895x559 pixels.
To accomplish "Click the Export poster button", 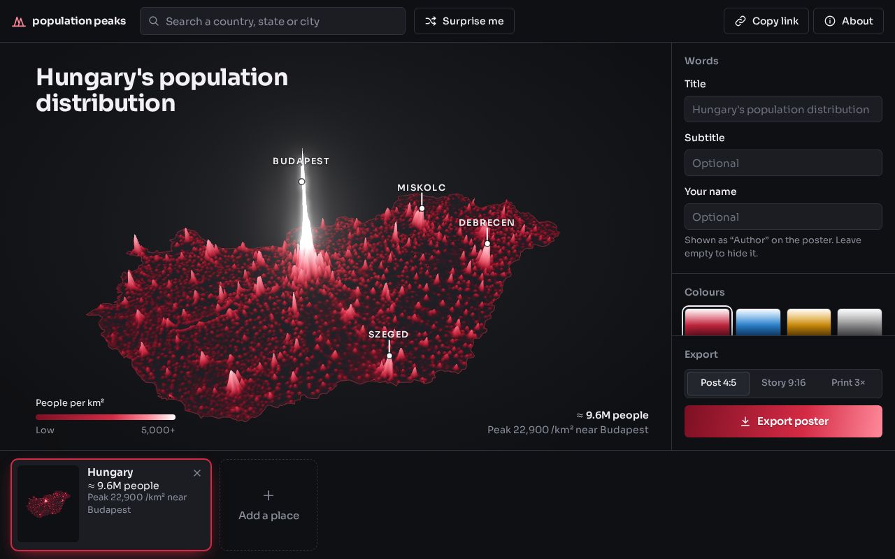I will coord(783,421).
